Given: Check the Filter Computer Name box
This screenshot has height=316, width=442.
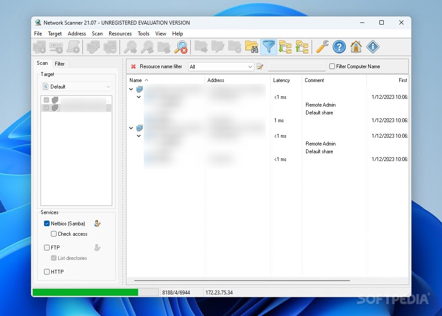Looking at the screenshot, I should click(332, 66).
